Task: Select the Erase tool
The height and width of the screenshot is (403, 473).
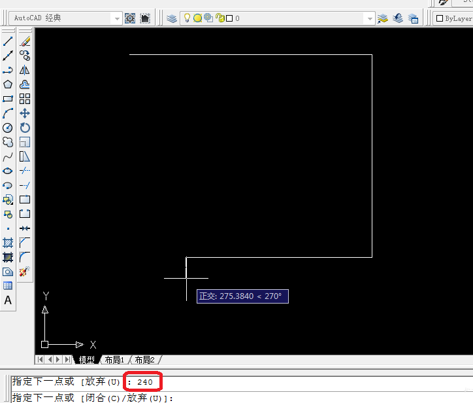Action: pyautogui.click(x=25, y=41)
